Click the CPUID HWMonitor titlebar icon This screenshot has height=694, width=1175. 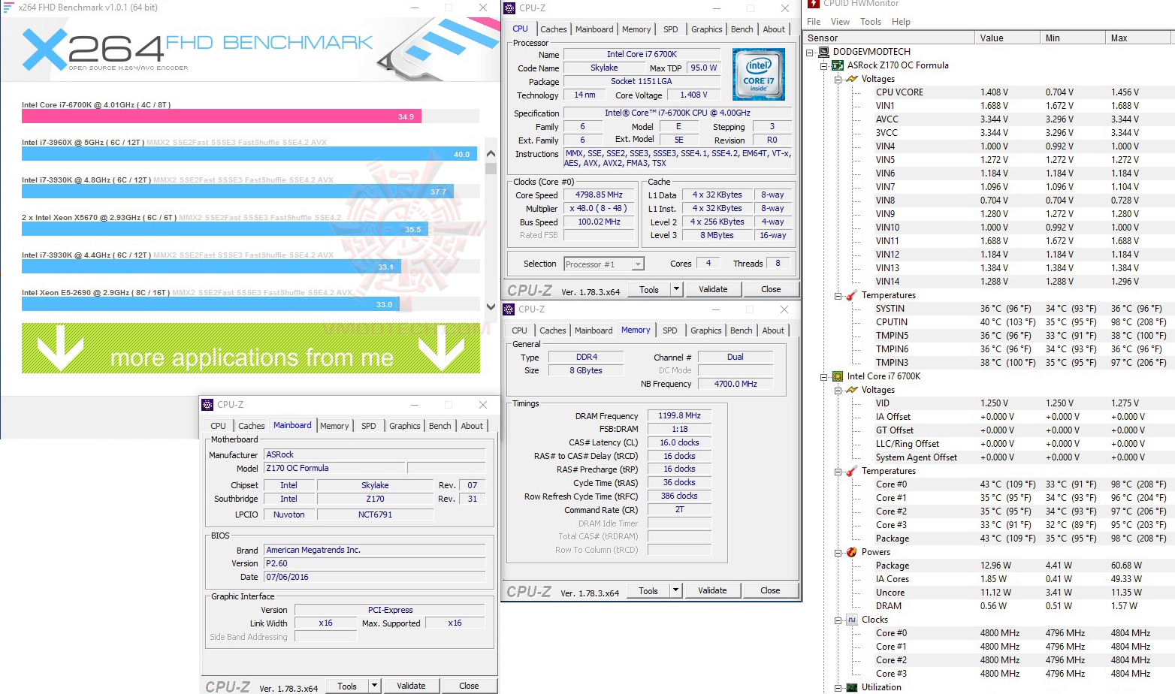tap(814, 4)
